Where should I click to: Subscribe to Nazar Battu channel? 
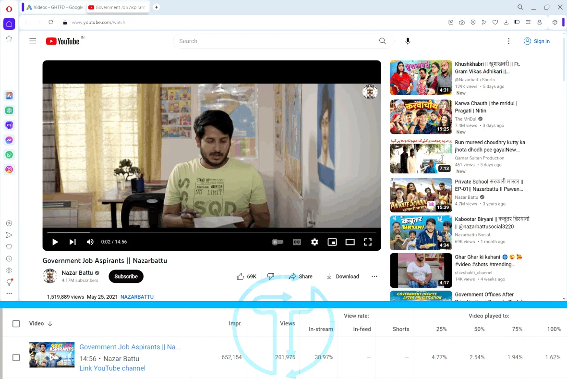(x=126, y=276)
